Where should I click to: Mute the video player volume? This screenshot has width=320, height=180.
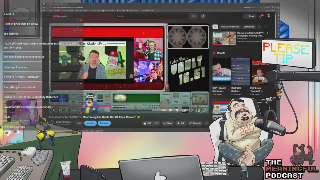tap(67, 110)
